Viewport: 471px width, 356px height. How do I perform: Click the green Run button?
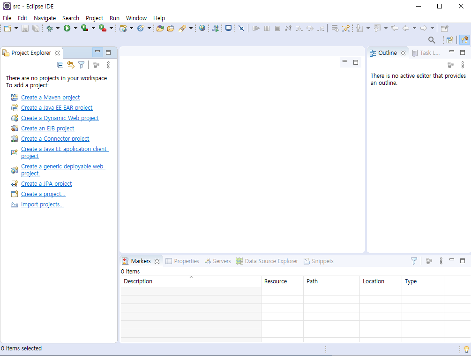[x=67, y=28]
